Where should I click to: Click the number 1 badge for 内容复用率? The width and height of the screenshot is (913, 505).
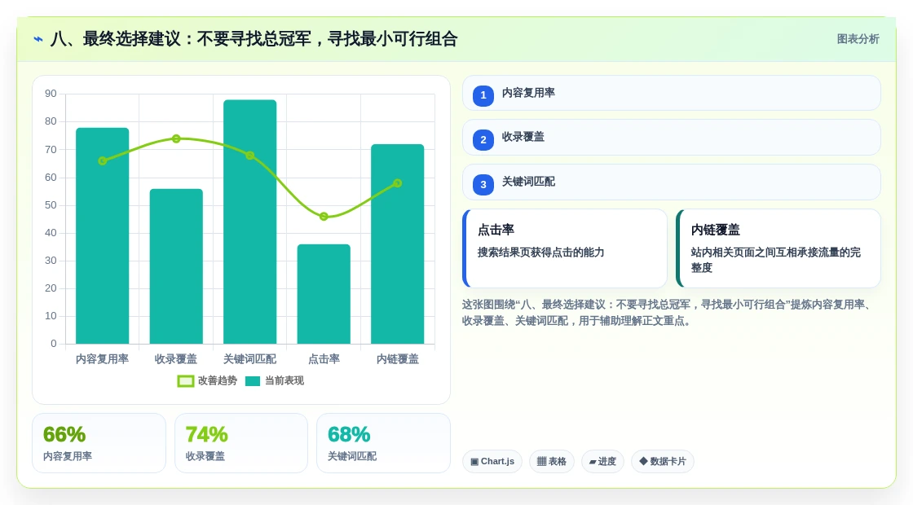point(483,94)
